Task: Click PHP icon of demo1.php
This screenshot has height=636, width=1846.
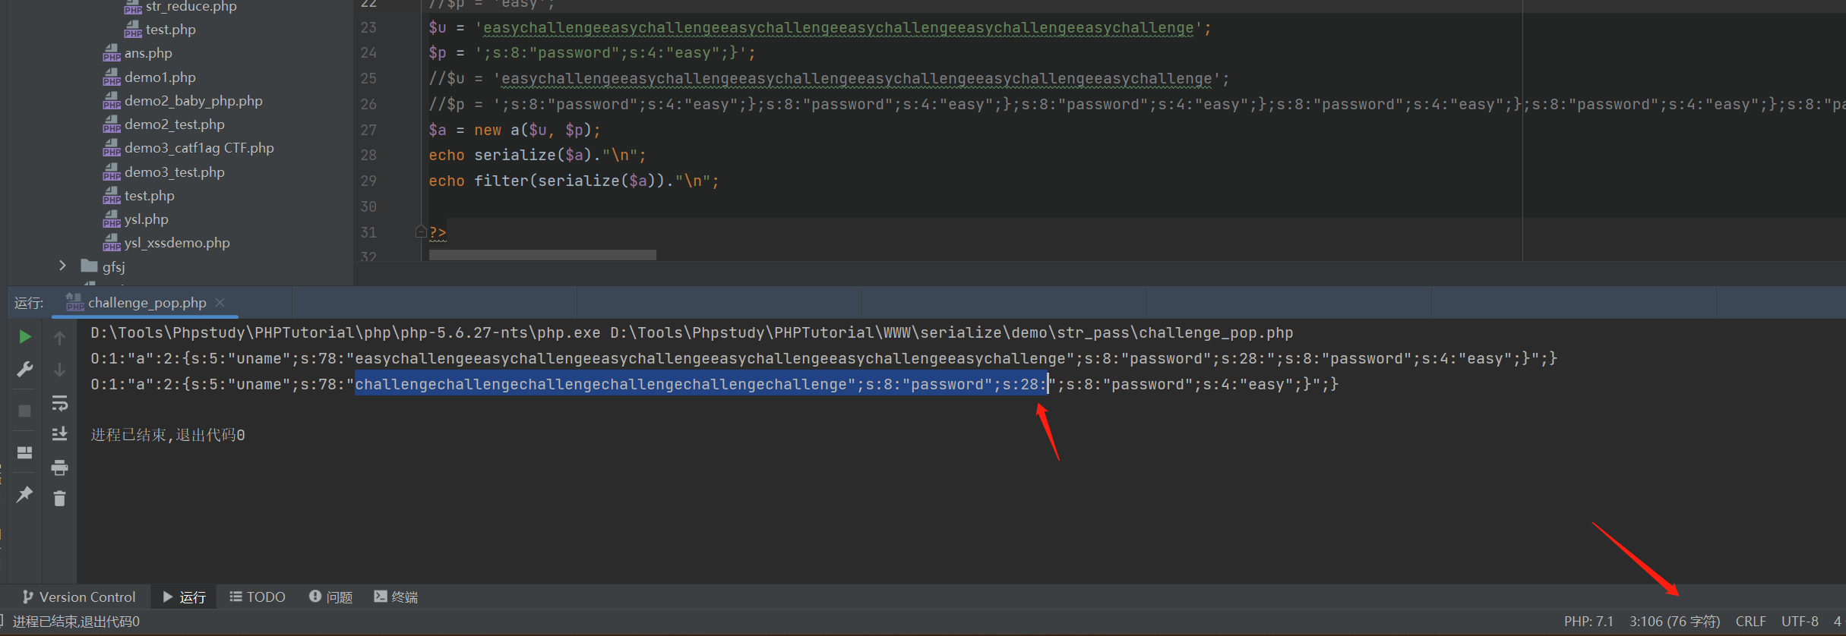Action: click(x=112, y=77)
